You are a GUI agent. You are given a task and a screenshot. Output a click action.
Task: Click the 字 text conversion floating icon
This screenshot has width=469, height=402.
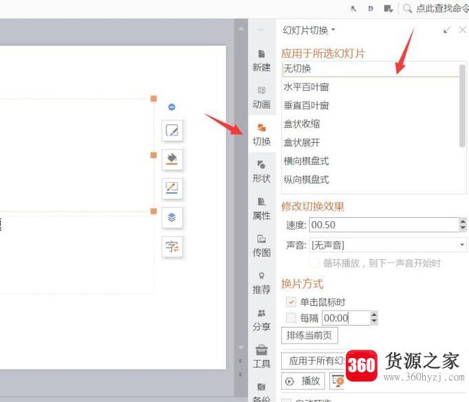172,247
